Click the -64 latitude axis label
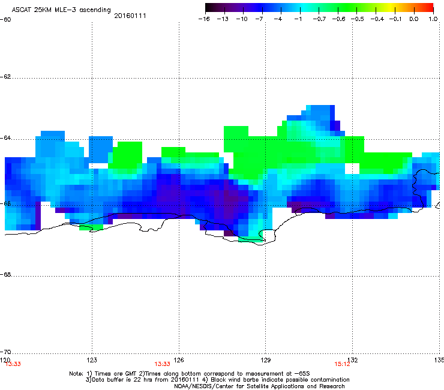The width and height of the screenshot is (444, 390). (x=5, y=138)
